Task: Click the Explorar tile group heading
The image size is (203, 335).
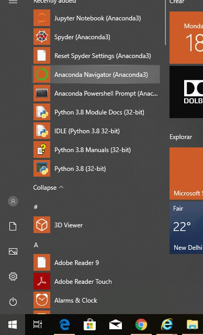Action: pyautogui.click(x=181, y=137)
